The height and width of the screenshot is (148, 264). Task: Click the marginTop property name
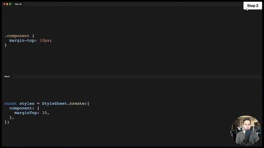pos(26,113)
